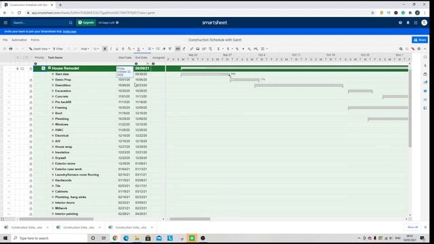Click the attachment icon on House Remodel row
The height and width of the screenshot is (244, 434).
click(17, 68)
